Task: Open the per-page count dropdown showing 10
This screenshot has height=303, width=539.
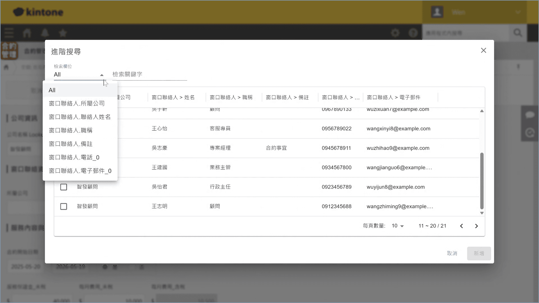Action: [x=398, y=226]
